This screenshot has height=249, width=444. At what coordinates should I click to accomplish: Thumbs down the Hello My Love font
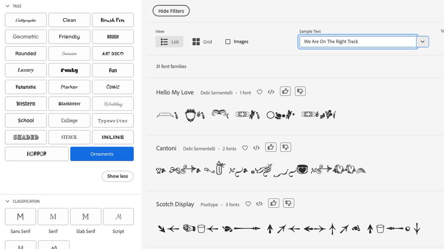(x=300, y=91)
